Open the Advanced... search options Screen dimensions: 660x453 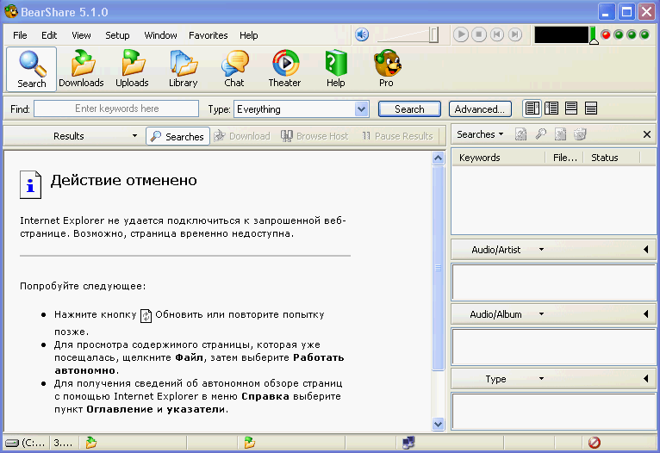click(x=480, y=109)
